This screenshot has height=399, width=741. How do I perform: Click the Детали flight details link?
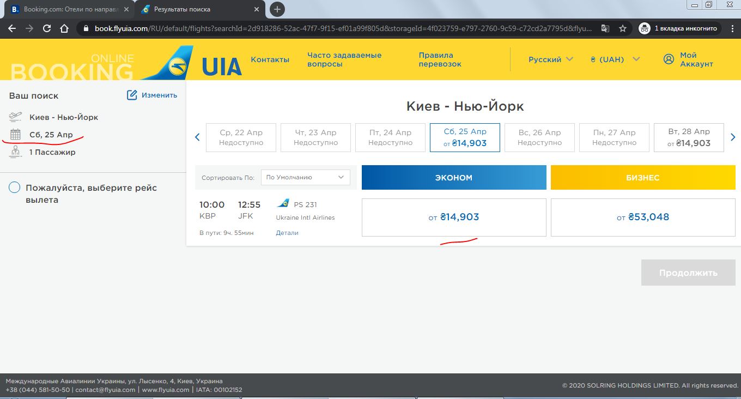(287, 233)
